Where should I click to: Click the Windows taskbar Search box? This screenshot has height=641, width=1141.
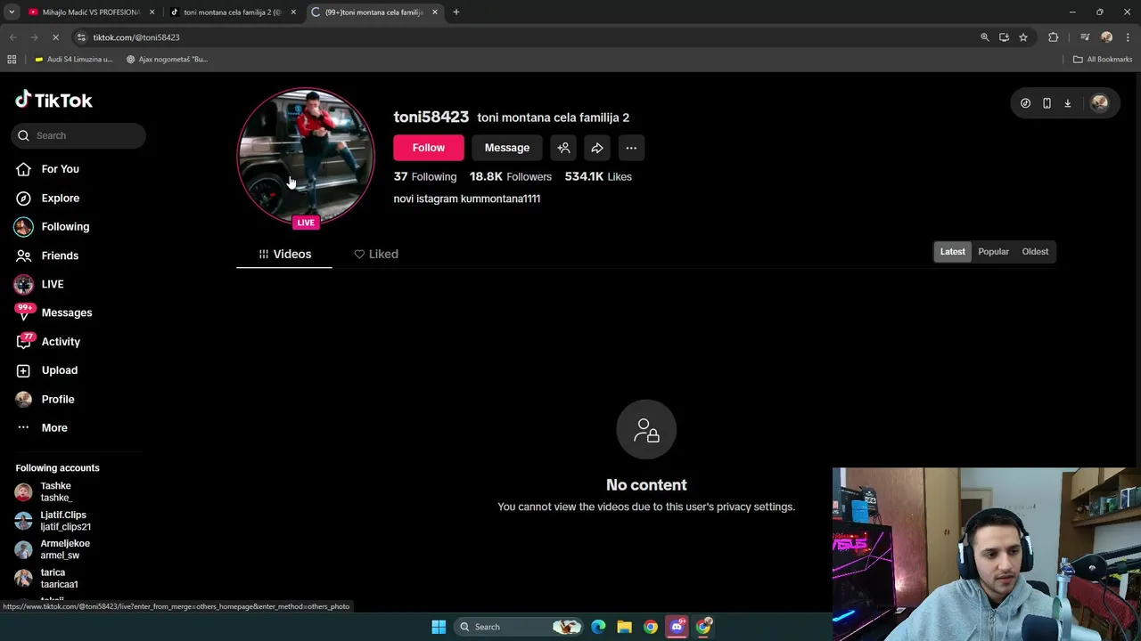[520, 627]
